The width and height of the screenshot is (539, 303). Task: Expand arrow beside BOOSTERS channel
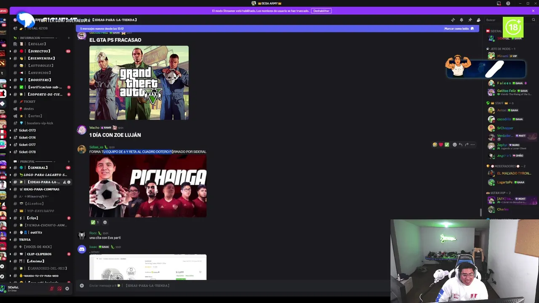click(11, 80)
